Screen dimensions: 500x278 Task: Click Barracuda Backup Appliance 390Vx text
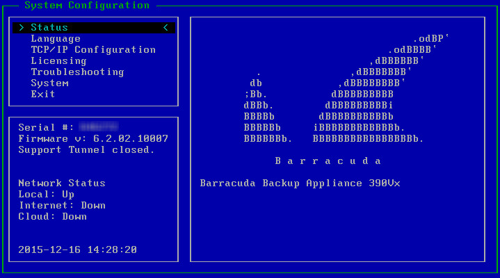(300, 183)
